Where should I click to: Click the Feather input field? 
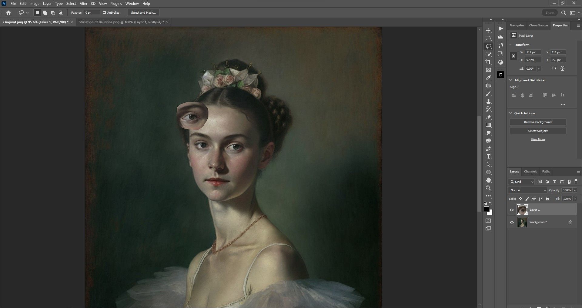click(92, 13)
